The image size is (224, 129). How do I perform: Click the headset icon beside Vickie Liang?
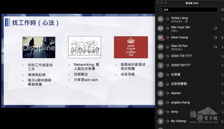tap(167, 19)
